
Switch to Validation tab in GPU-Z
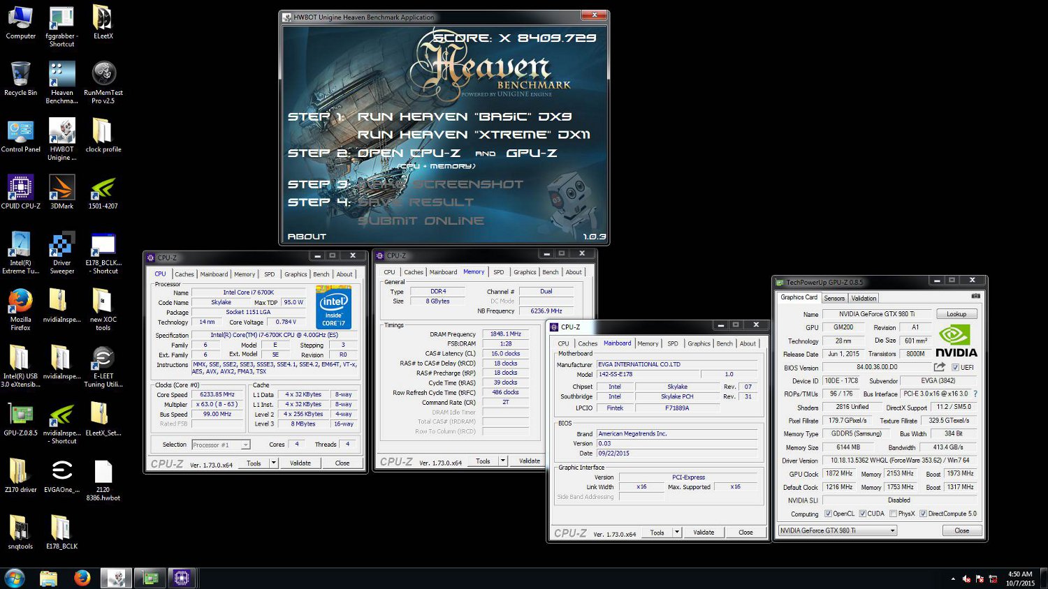click(x=864, y=298)
